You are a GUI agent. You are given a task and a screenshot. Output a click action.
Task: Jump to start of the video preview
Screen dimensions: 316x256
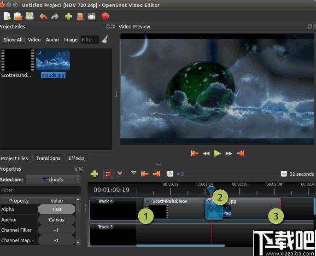pyautogui.click(x=194, y=153)
